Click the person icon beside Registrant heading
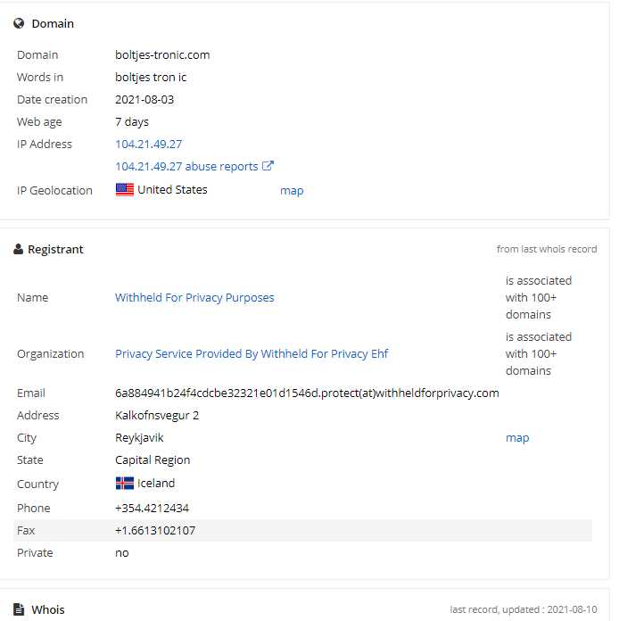 tap(18, 249)
